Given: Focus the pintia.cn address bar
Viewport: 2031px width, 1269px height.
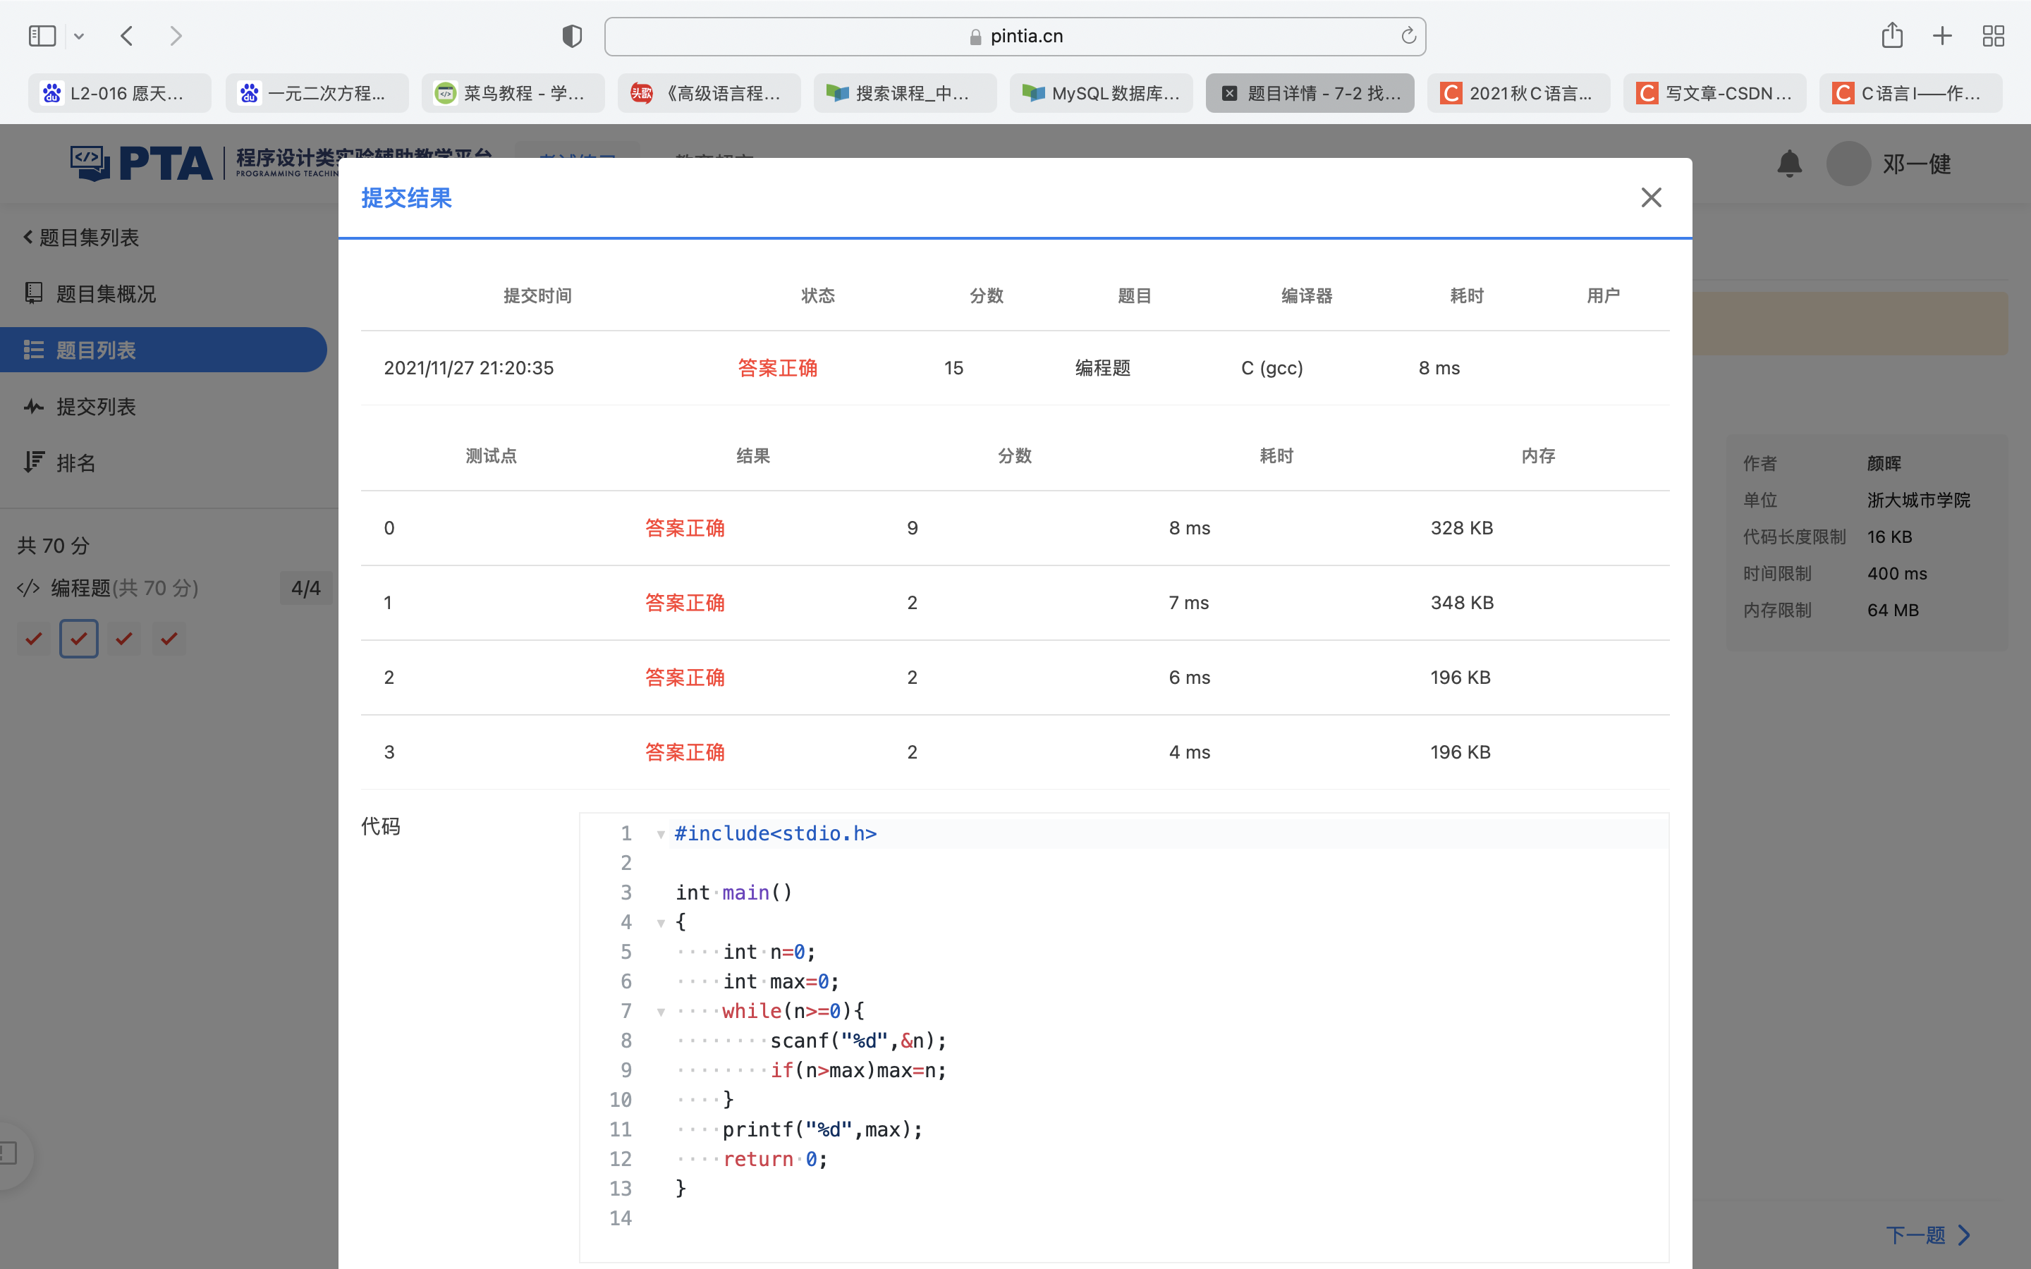Looking at the screenshot, I should coord(1015,36).
